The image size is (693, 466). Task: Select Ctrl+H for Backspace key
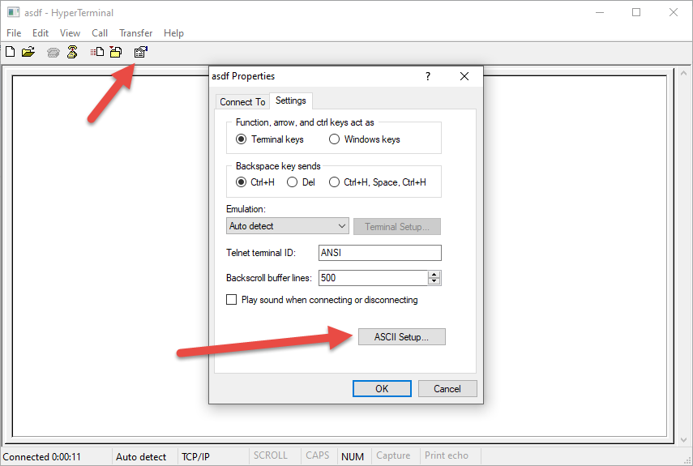241,182
